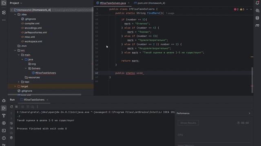The image size is (261, 146).
Task: Open the Notifications bell
Action: tap(257, 3)
